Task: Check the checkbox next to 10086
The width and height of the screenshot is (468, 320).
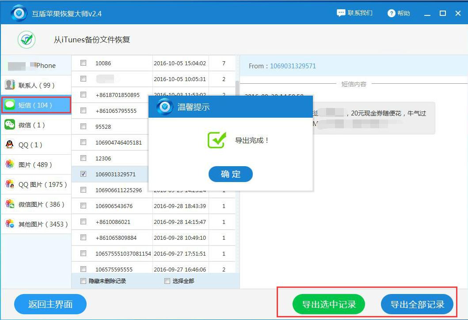Action: tap(83, 63)
